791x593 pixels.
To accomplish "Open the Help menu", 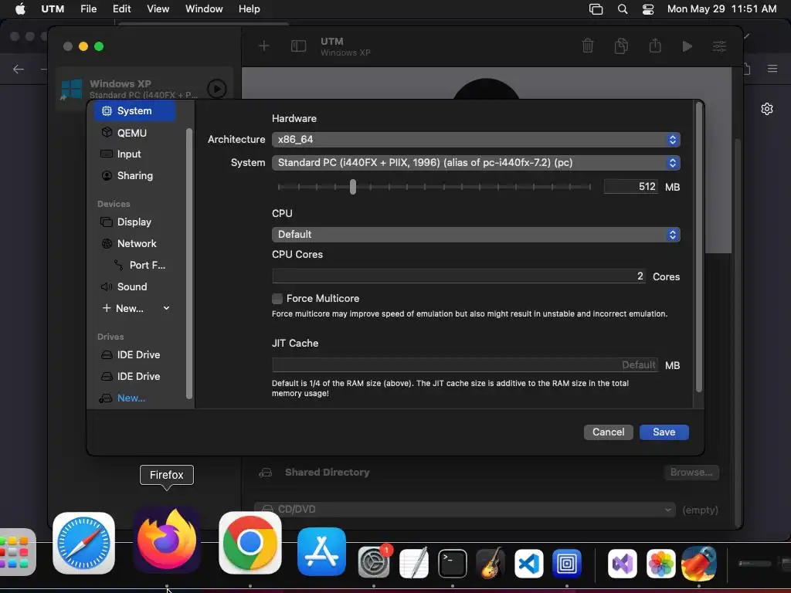I will 250,9.
